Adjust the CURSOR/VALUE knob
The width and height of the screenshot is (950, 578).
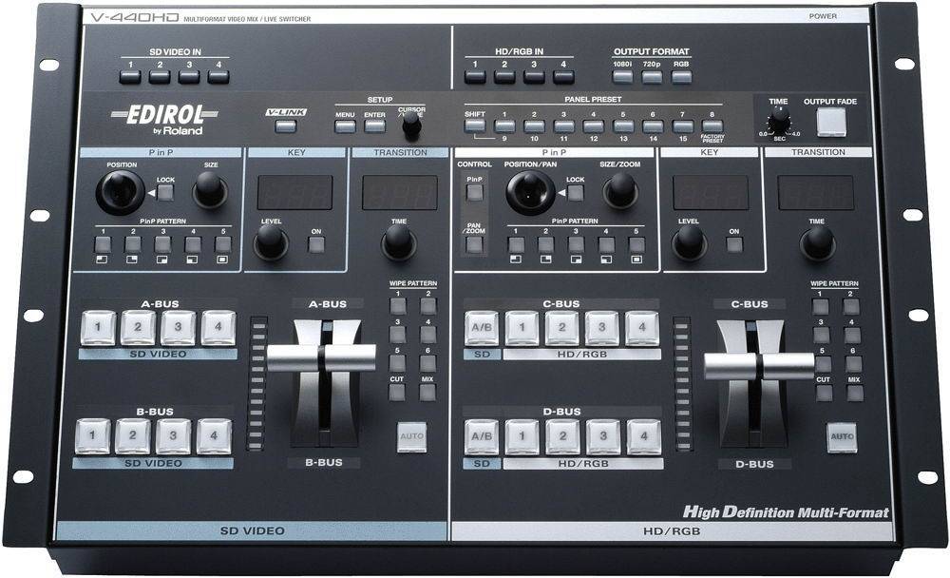pos(411,124)
